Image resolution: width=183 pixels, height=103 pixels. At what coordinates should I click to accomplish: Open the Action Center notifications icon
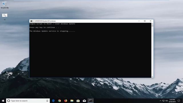click(179, 101)
